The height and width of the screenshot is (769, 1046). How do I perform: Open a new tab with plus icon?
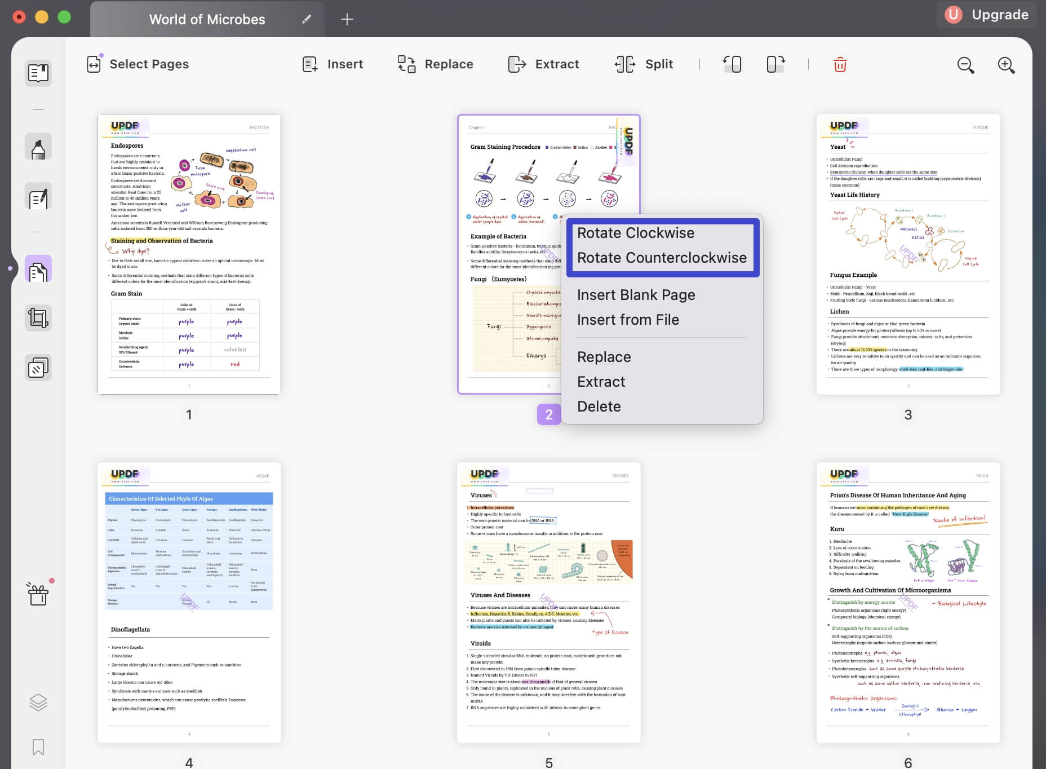[x=347, y=19]
